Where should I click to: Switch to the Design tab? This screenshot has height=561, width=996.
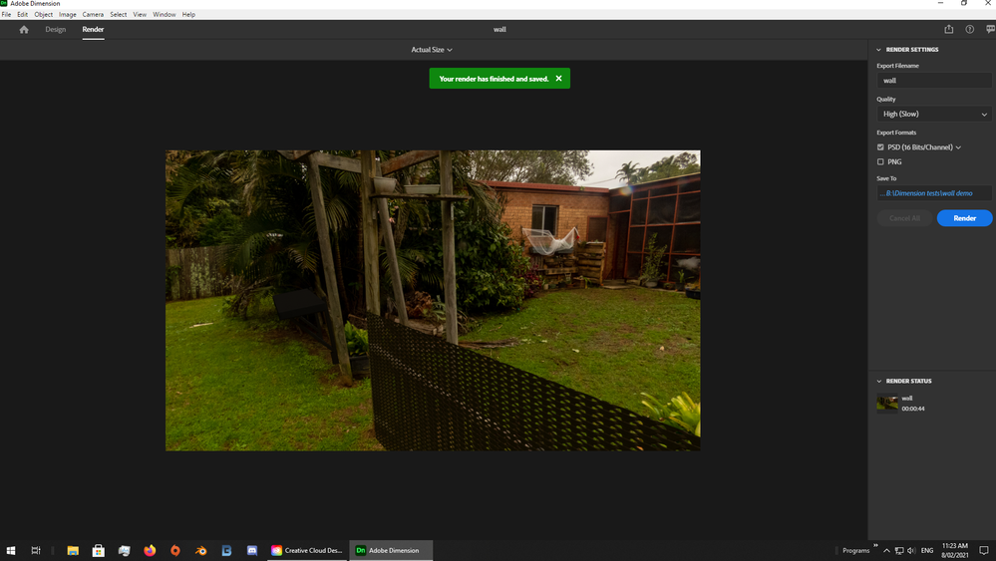55,29
